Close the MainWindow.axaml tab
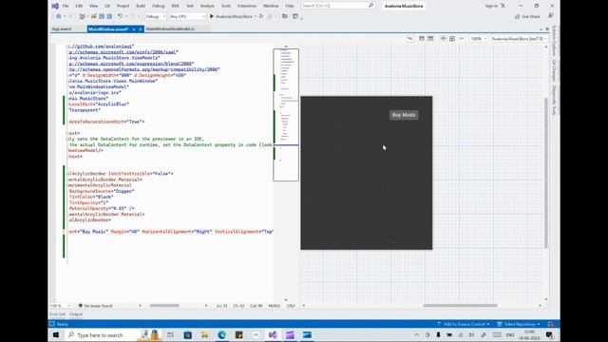 coord(141,29)
